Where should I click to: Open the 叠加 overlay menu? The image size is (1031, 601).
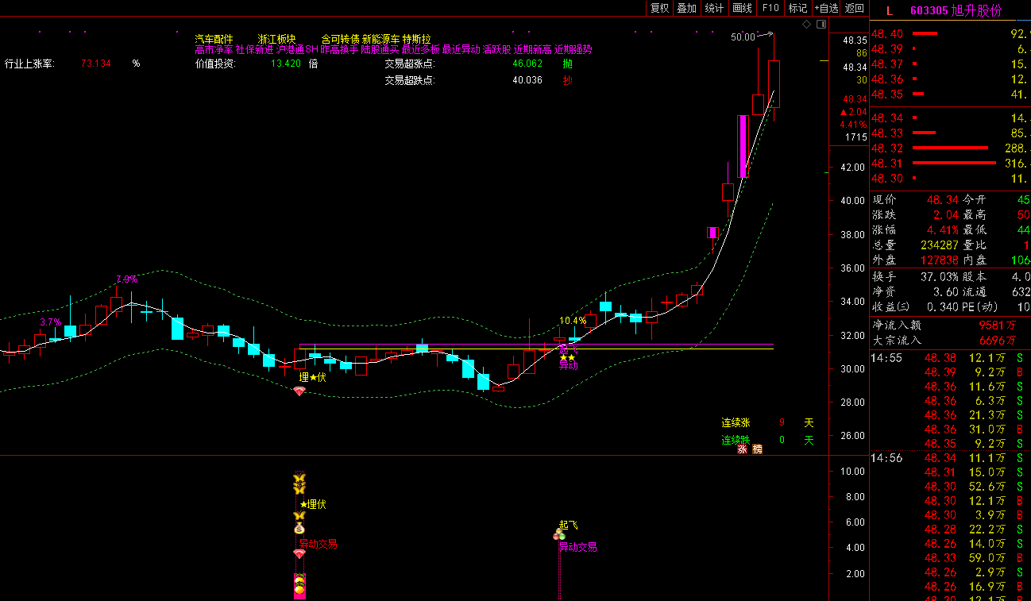click(686, 8)
